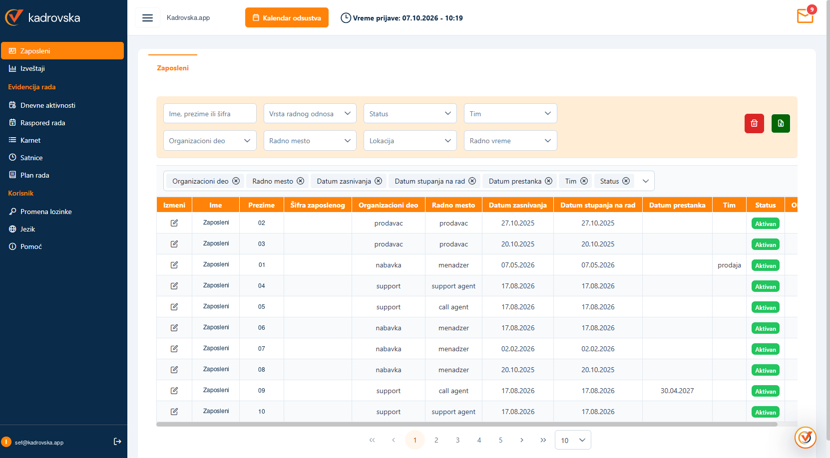Jump to the last page with double arrows
This screenshot has width=830, height=458.
click(x=543, y=440)
